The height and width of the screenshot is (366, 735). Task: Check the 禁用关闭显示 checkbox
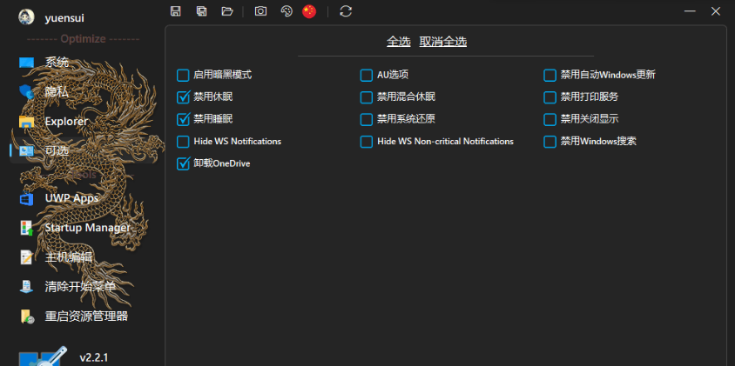550,119
